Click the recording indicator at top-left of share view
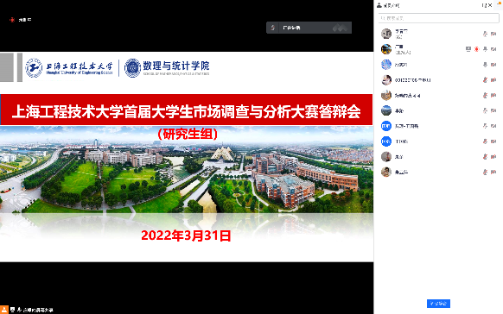 tap(12, 20)
